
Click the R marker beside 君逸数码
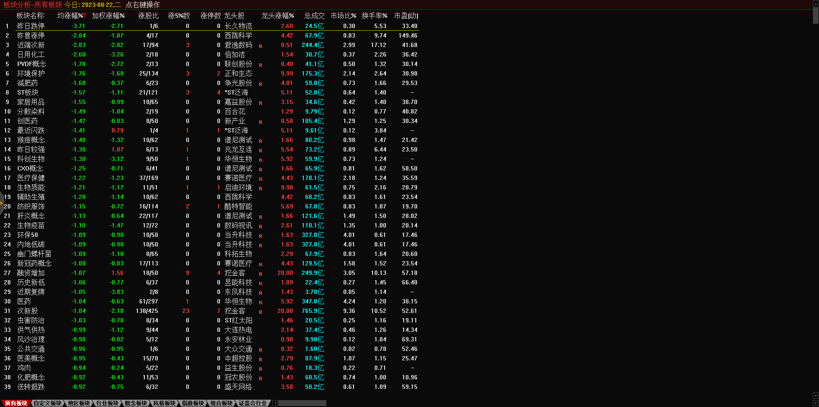(x=261, y=46)
